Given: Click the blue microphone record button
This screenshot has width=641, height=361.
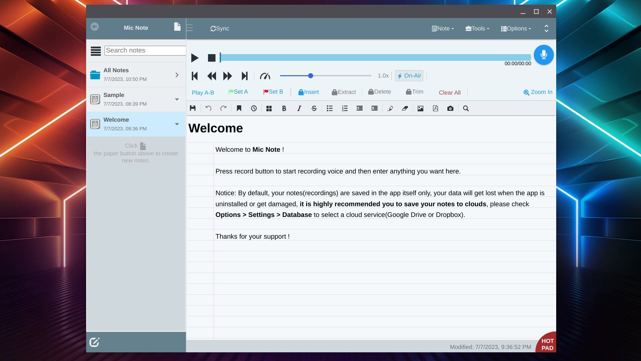Looking at the screenshot, I should pyautogui.click(x=544, y=55).
